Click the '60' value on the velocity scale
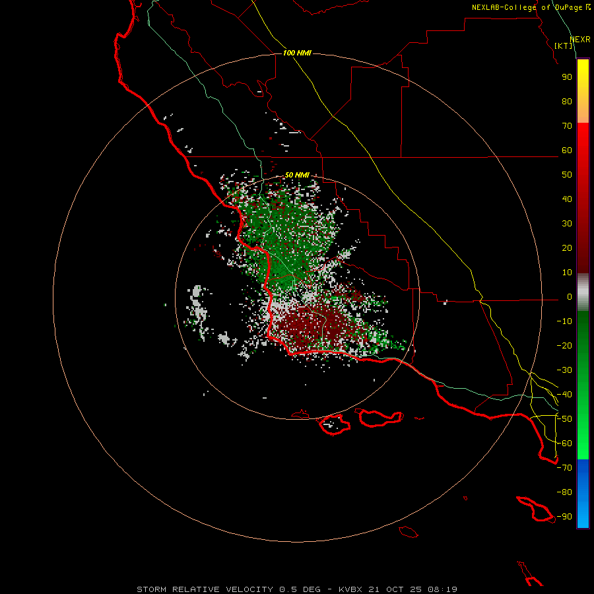594x594 pixels. (x=567, y=150)
